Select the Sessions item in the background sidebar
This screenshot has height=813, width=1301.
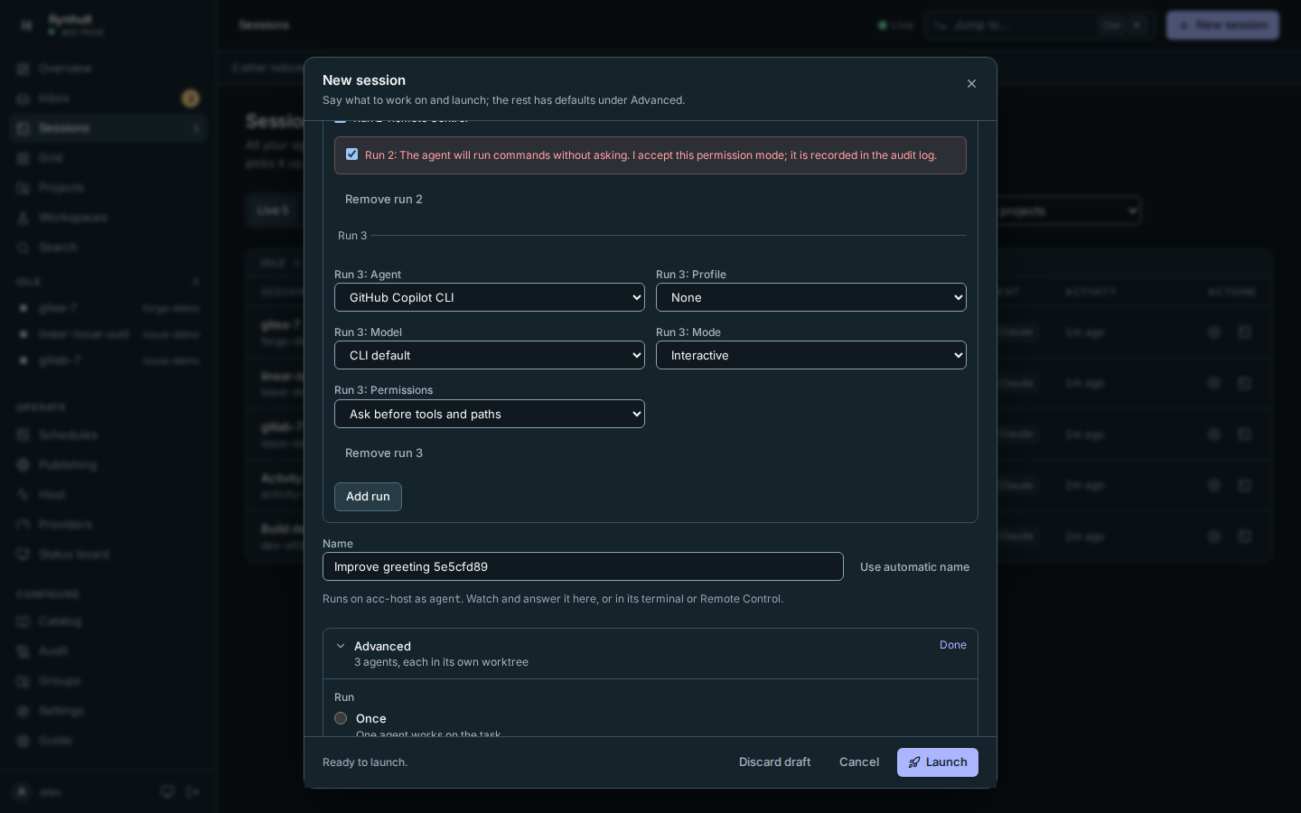(x=108, y=128)
